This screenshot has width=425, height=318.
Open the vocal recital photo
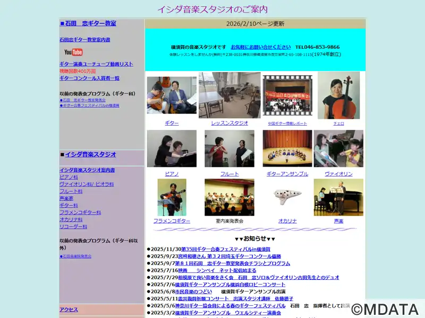(x=338, y=197)
